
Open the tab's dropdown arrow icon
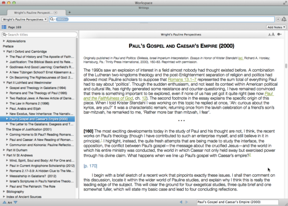coord(56,12)
